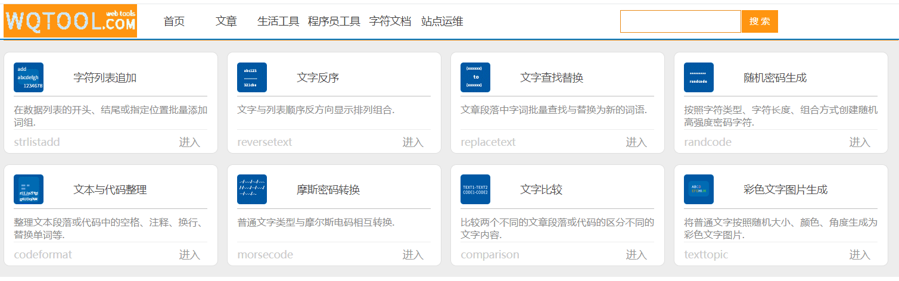This screenshot has height=281, width=899.
Task: Click 进入 on the replacetext card
Action: 636,142
